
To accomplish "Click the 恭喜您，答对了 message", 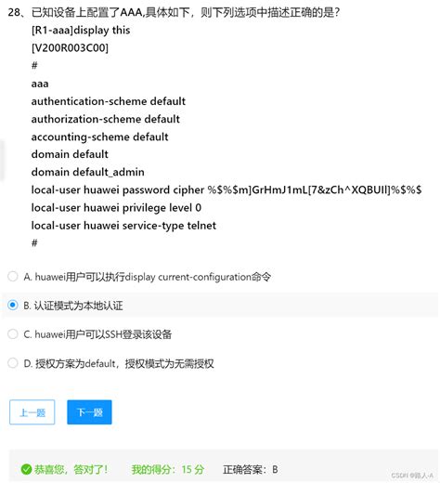I will (x=71, y=469).
